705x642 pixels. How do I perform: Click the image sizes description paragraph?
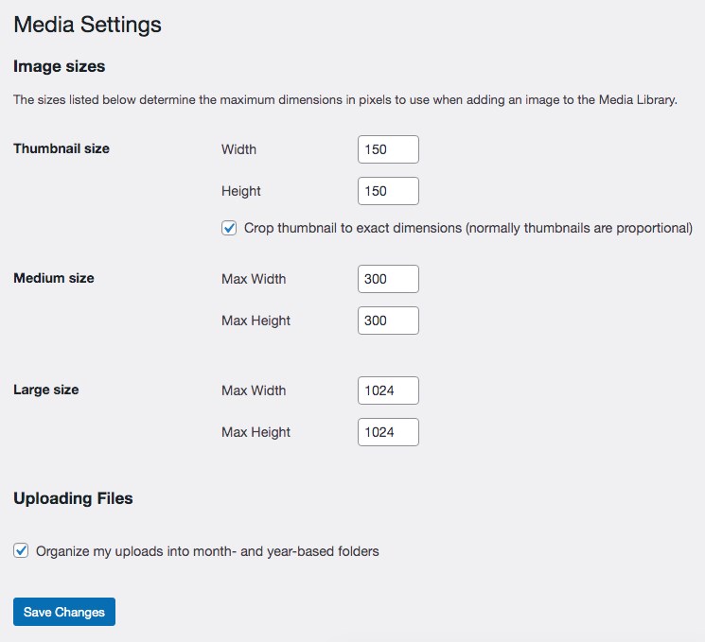(344, 99)
